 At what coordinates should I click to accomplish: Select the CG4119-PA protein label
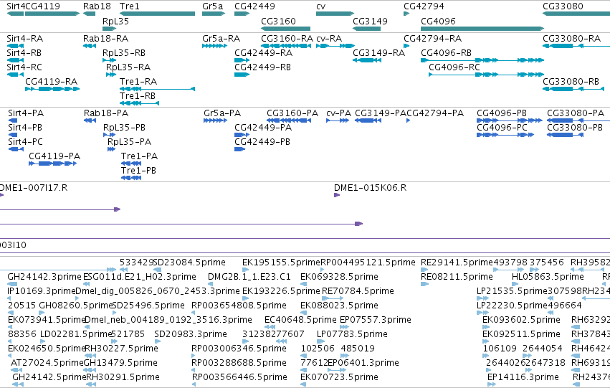coord(54,156)
